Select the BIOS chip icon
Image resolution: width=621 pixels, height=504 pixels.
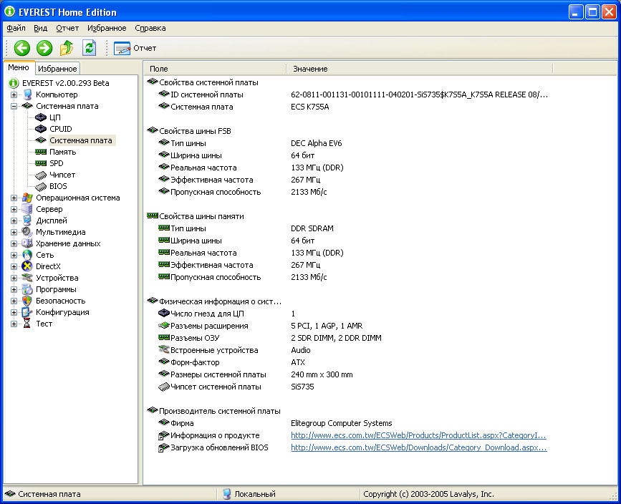(40, 186)
